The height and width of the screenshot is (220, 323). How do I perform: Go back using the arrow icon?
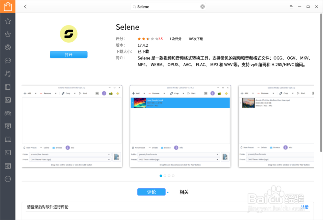(25, 6)
